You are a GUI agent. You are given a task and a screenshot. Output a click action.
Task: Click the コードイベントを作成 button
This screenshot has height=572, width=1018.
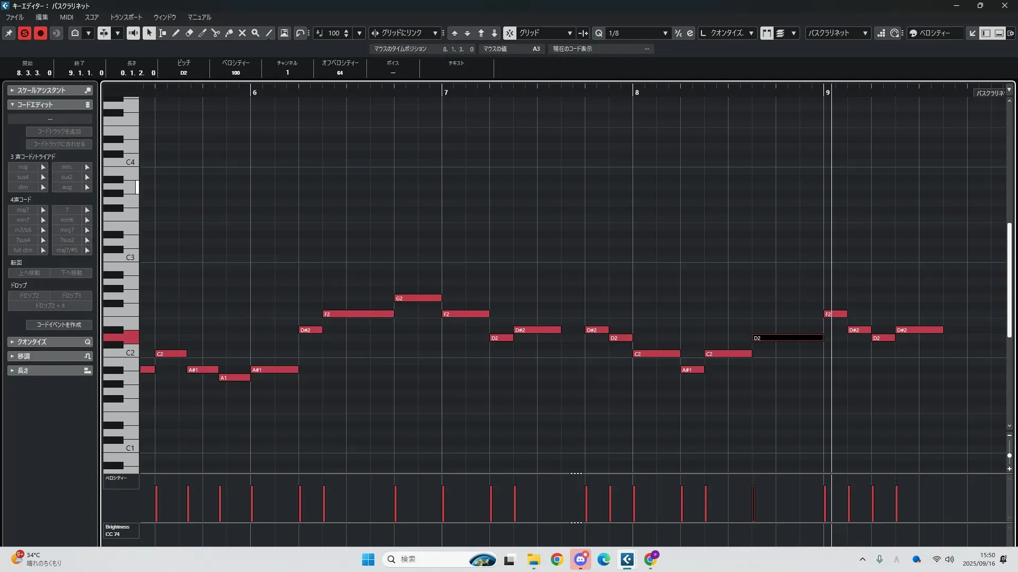pyautogui.click(x=59, y=325)
